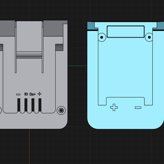
Task: Select the embossed minus sign on cyan model
Action: [138, 108]
